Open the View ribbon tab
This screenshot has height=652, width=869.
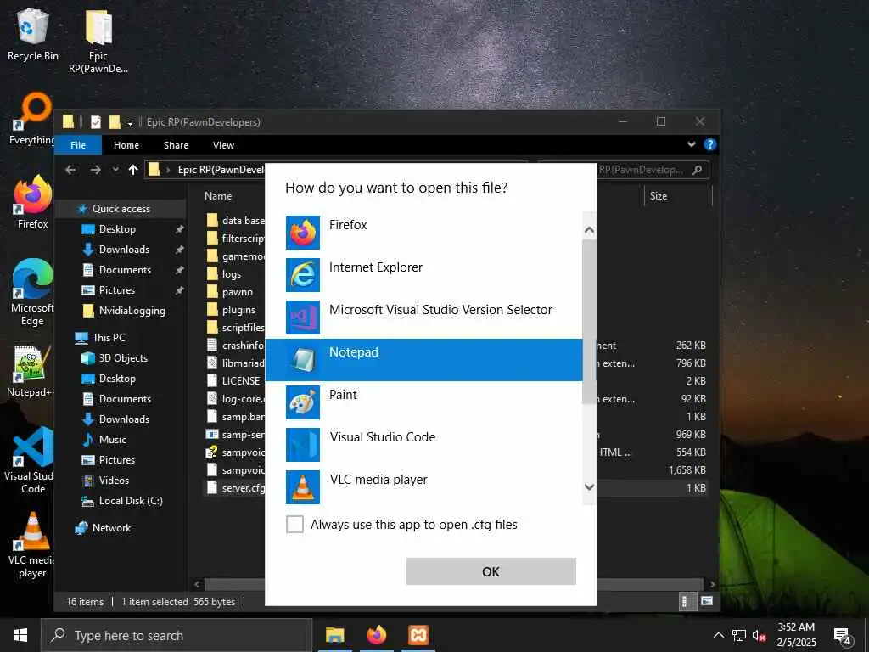223,144
